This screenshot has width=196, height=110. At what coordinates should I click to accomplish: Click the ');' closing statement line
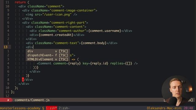coord(17,88)
